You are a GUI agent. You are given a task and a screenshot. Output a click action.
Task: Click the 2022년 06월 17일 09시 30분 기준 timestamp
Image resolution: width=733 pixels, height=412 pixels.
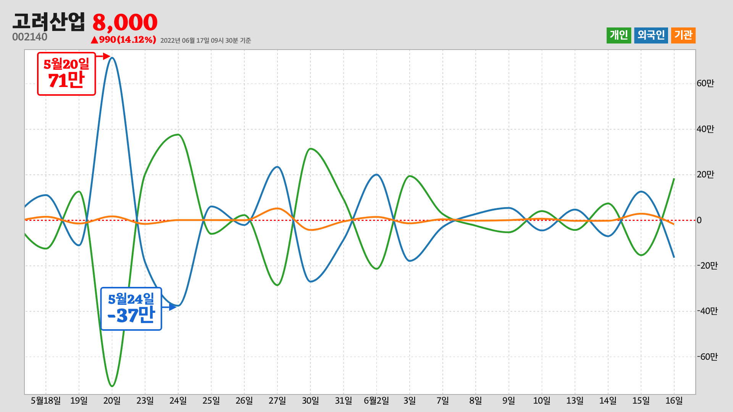tap(205, 40)
